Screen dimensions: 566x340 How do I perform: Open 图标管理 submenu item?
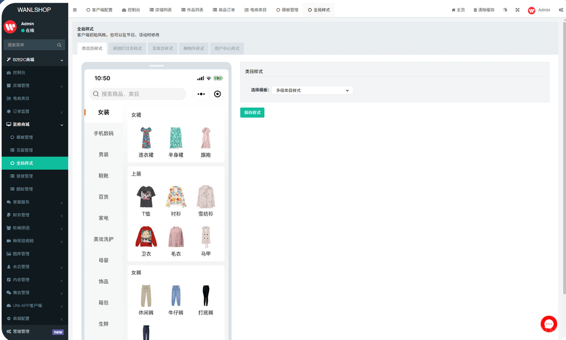(34, 189)
